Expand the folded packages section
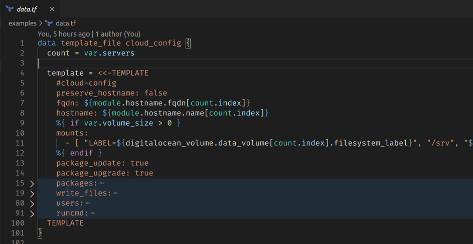473x244 pixels. point(32,183)
